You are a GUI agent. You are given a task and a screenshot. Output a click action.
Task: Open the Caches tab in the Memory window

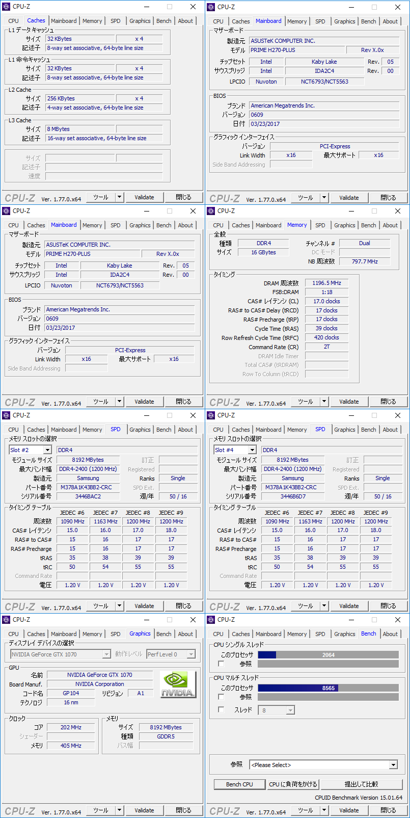point(240,225)
